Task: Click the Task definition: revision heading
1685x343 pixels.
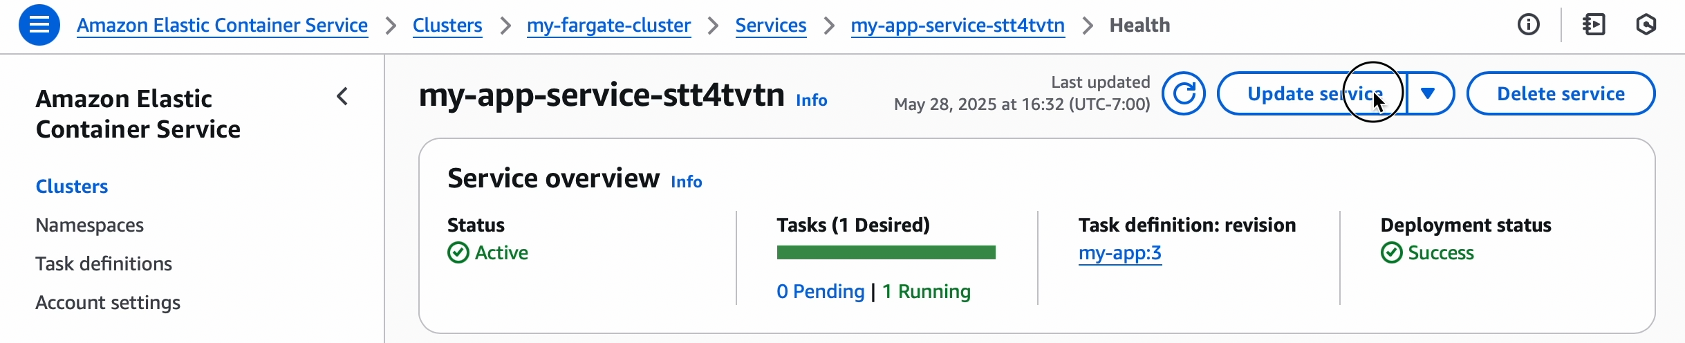Action: click(x=1187, y=225)
